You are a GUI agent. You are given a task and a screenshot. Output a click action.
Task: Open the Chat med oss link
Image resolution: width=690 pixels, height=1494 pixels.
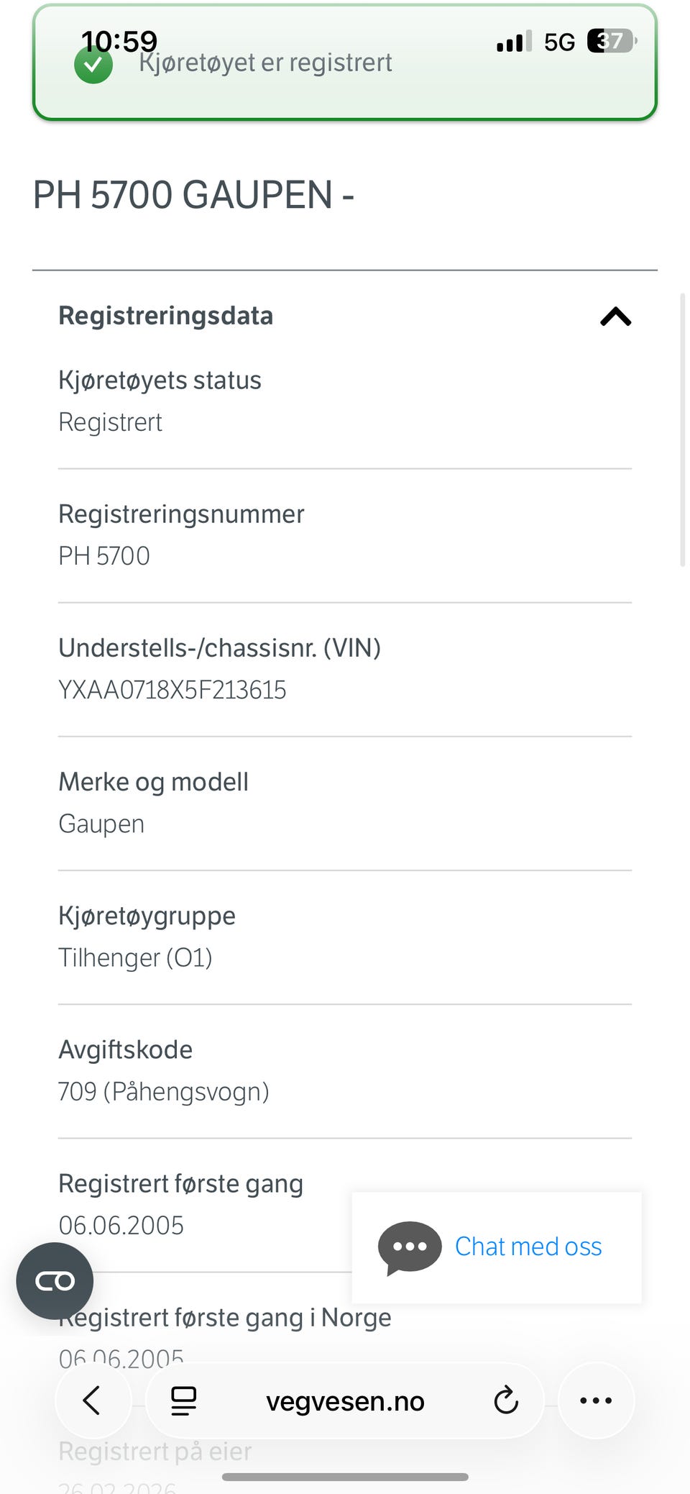click(528, 1247)
